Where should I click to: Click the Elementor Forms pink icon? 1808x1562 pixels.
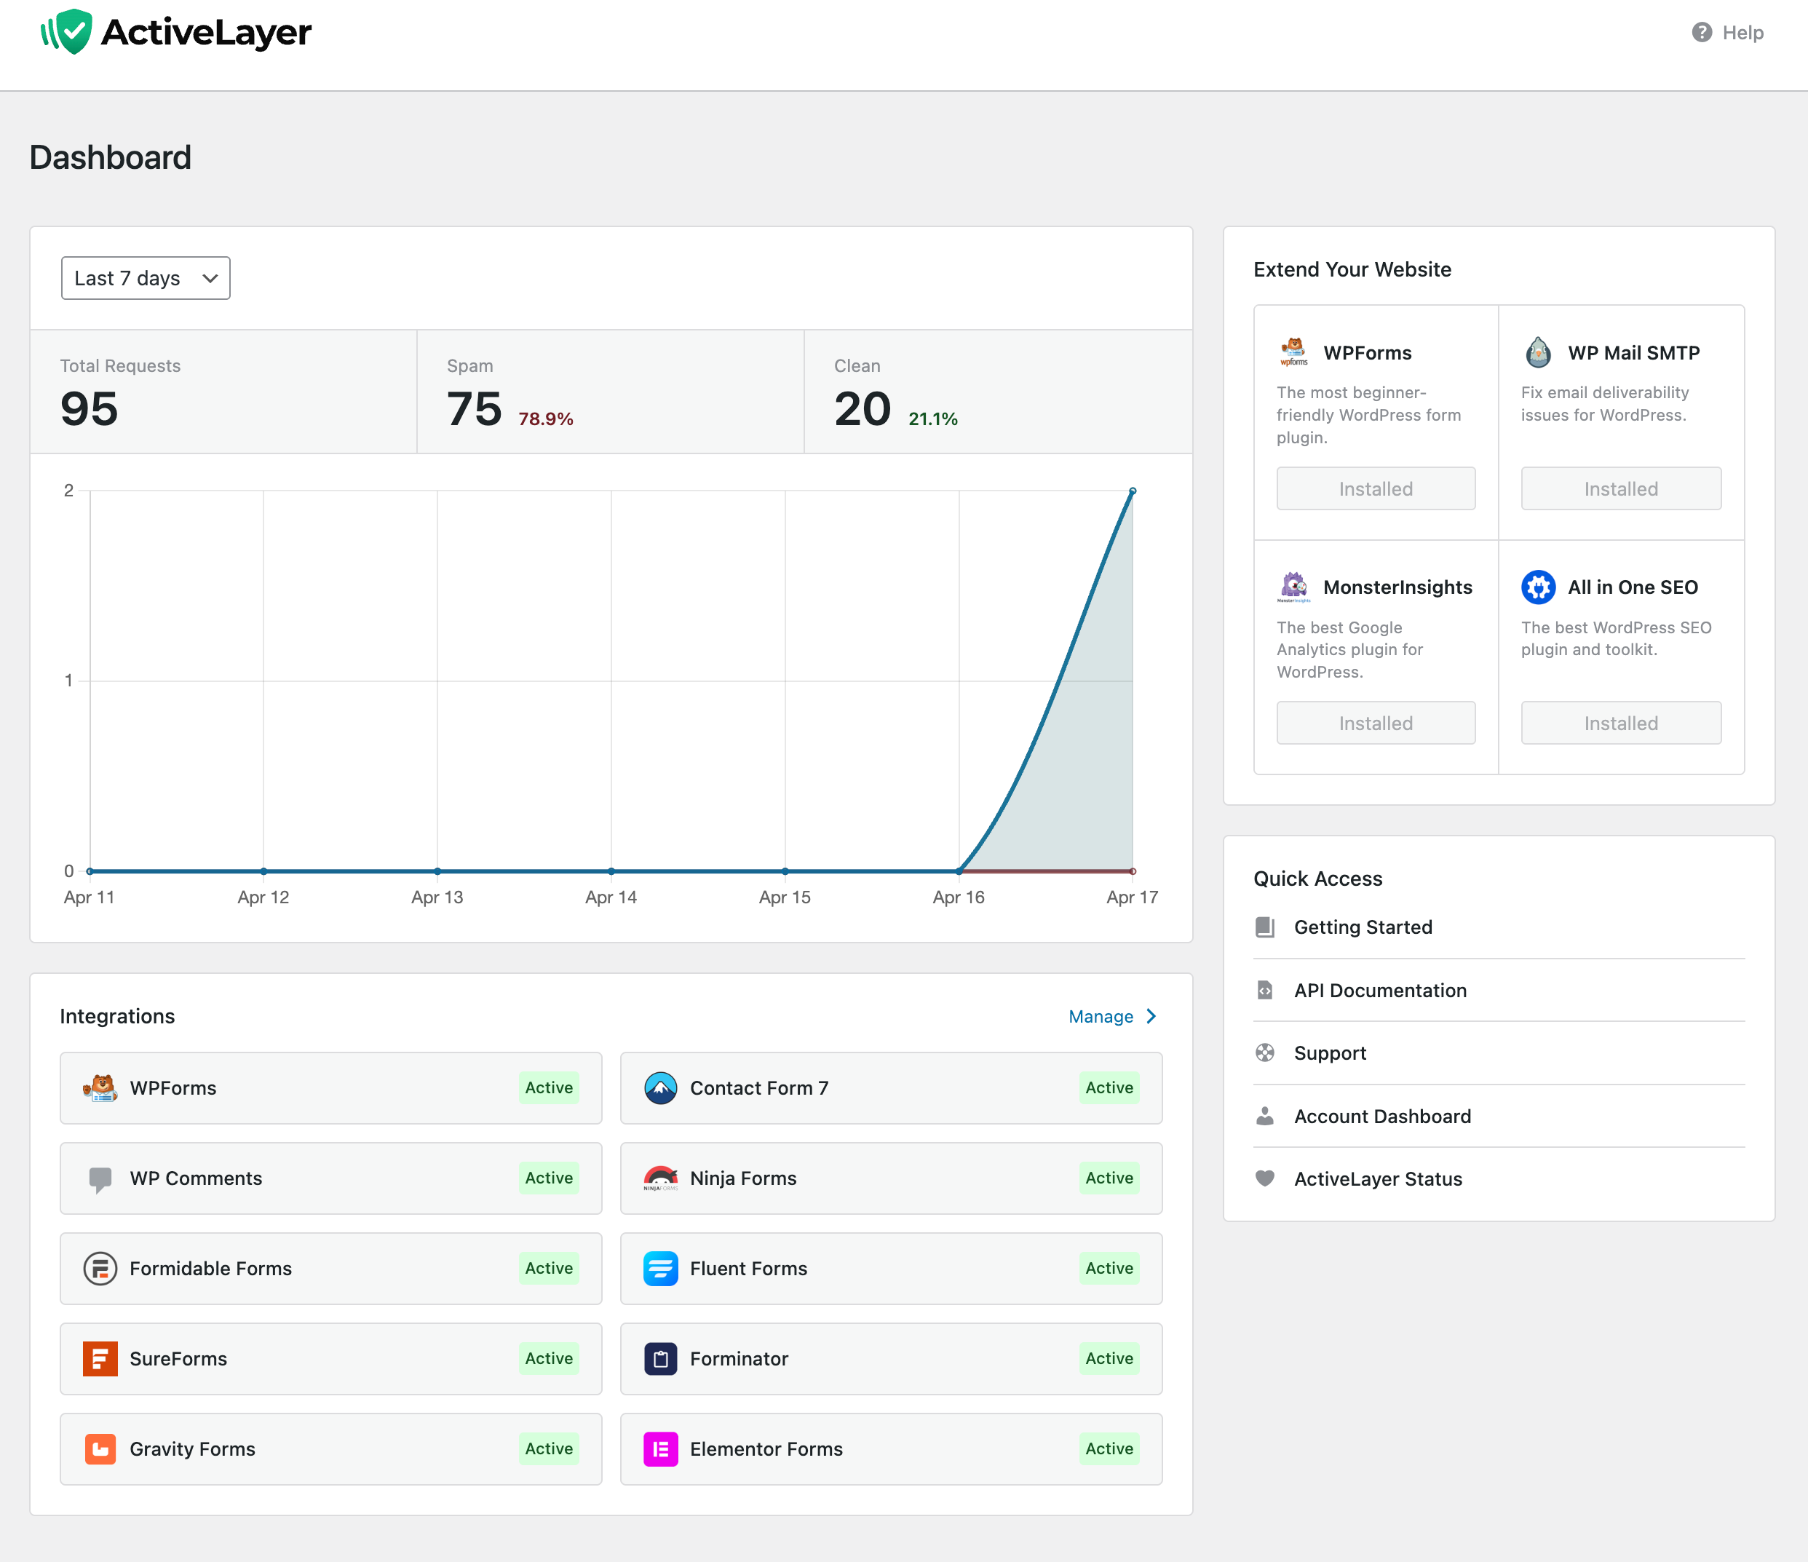[x=661, y=1449]
